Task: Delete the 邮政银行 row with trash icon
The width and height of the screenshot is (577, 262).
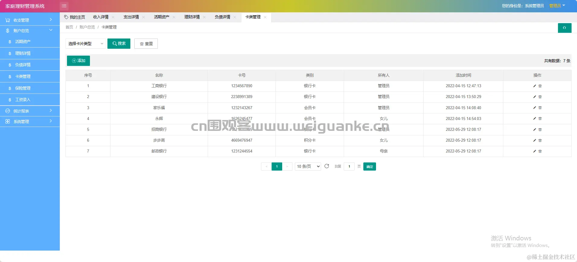Action: tap(540, 151)
